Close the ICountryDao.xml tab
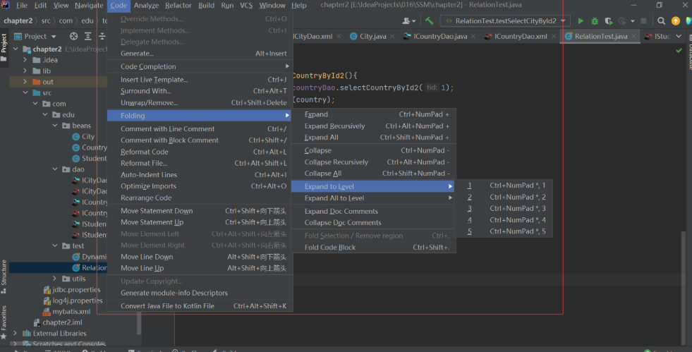 [554, 36]
